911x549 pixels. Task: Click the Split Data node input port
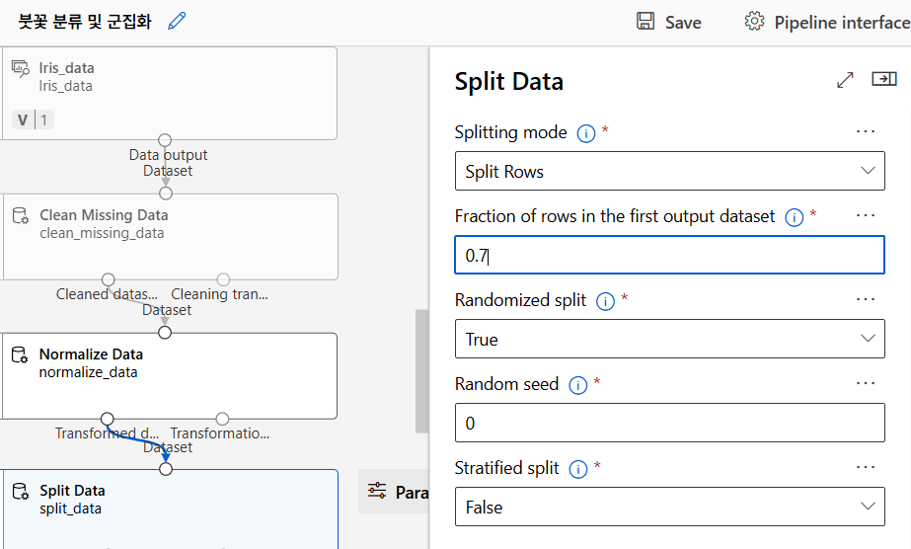(166, 469)
